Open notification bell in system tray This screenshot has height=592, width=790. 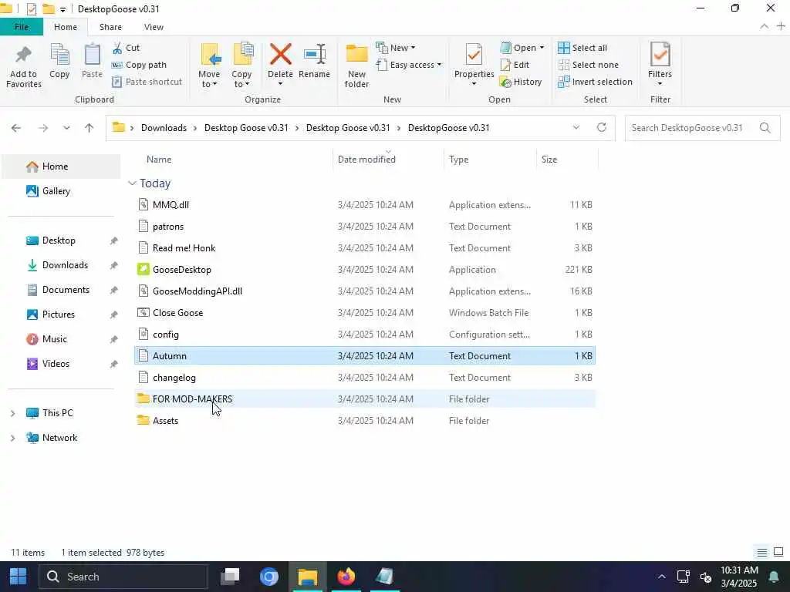click(773, 577)
